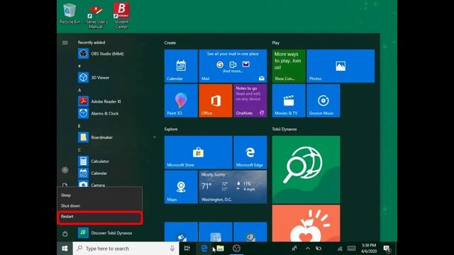This screenshot has width=454, height=255.
Task: Click the network icon in system tray
Action: point(340,249)
